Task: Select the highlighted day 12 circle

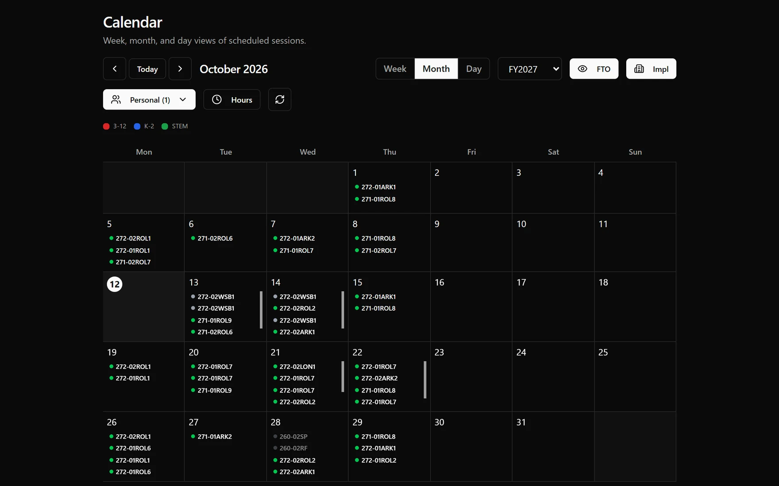Action: tap(115, 284)
